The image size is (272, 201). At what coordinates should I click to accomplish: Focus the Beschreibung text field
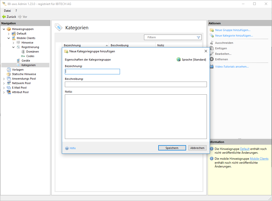(136, 84)
